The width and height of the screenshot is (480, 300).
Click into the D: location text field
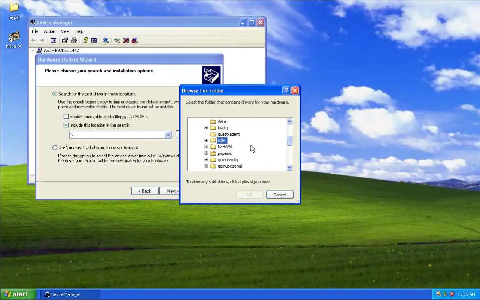point(117,135)
